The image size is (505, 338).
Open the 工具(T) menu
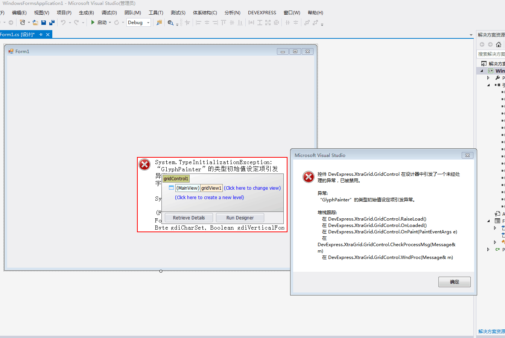pyautogui.click(x=156, y=13)
